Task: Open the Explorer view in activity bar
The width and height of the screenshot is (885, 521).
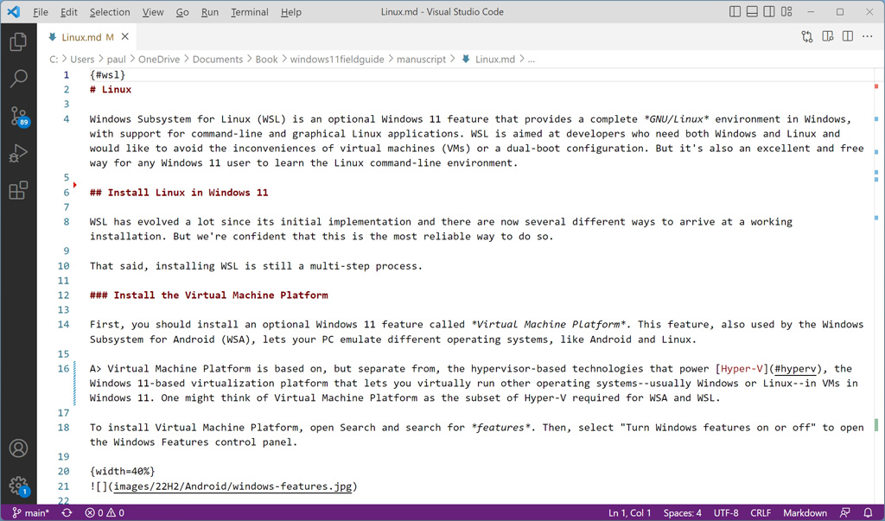Action: (x=18, y=41)
